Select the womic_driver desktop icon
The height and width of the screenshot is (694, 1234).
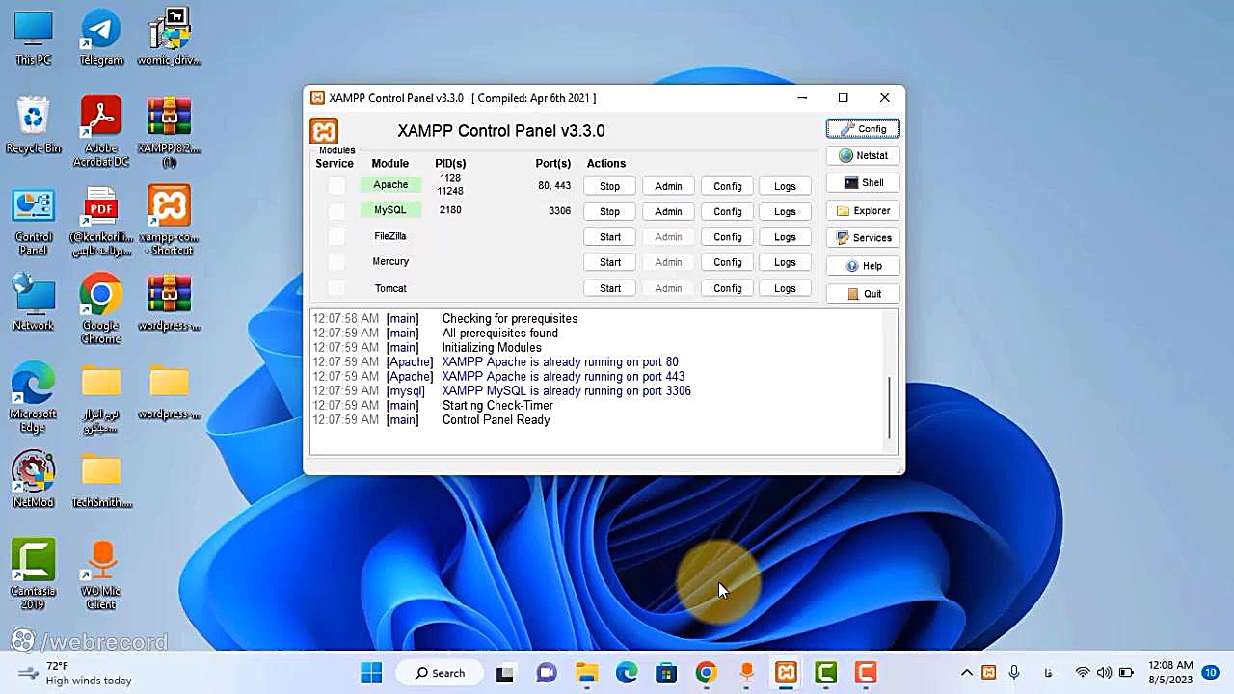click(x=169, y=39)
